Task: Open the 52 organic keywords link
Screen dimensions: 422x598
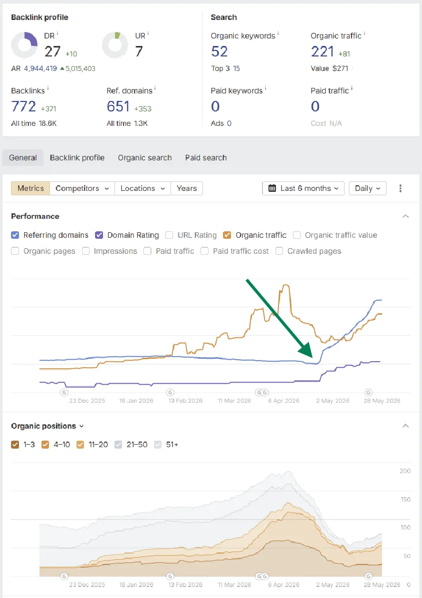Action: pyautogui.click(x=219, y=51)
